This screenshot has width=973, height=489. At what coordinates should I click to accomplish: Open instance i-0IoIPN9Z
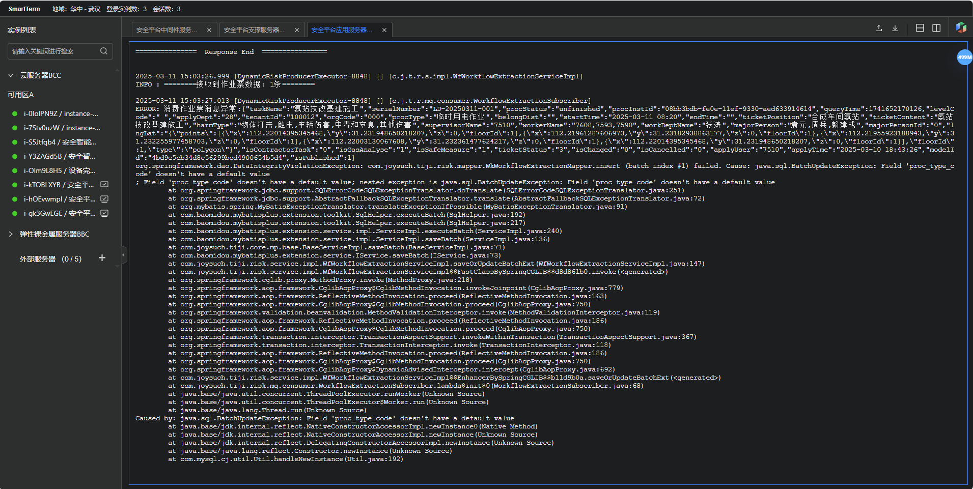[x=61, y=113]
